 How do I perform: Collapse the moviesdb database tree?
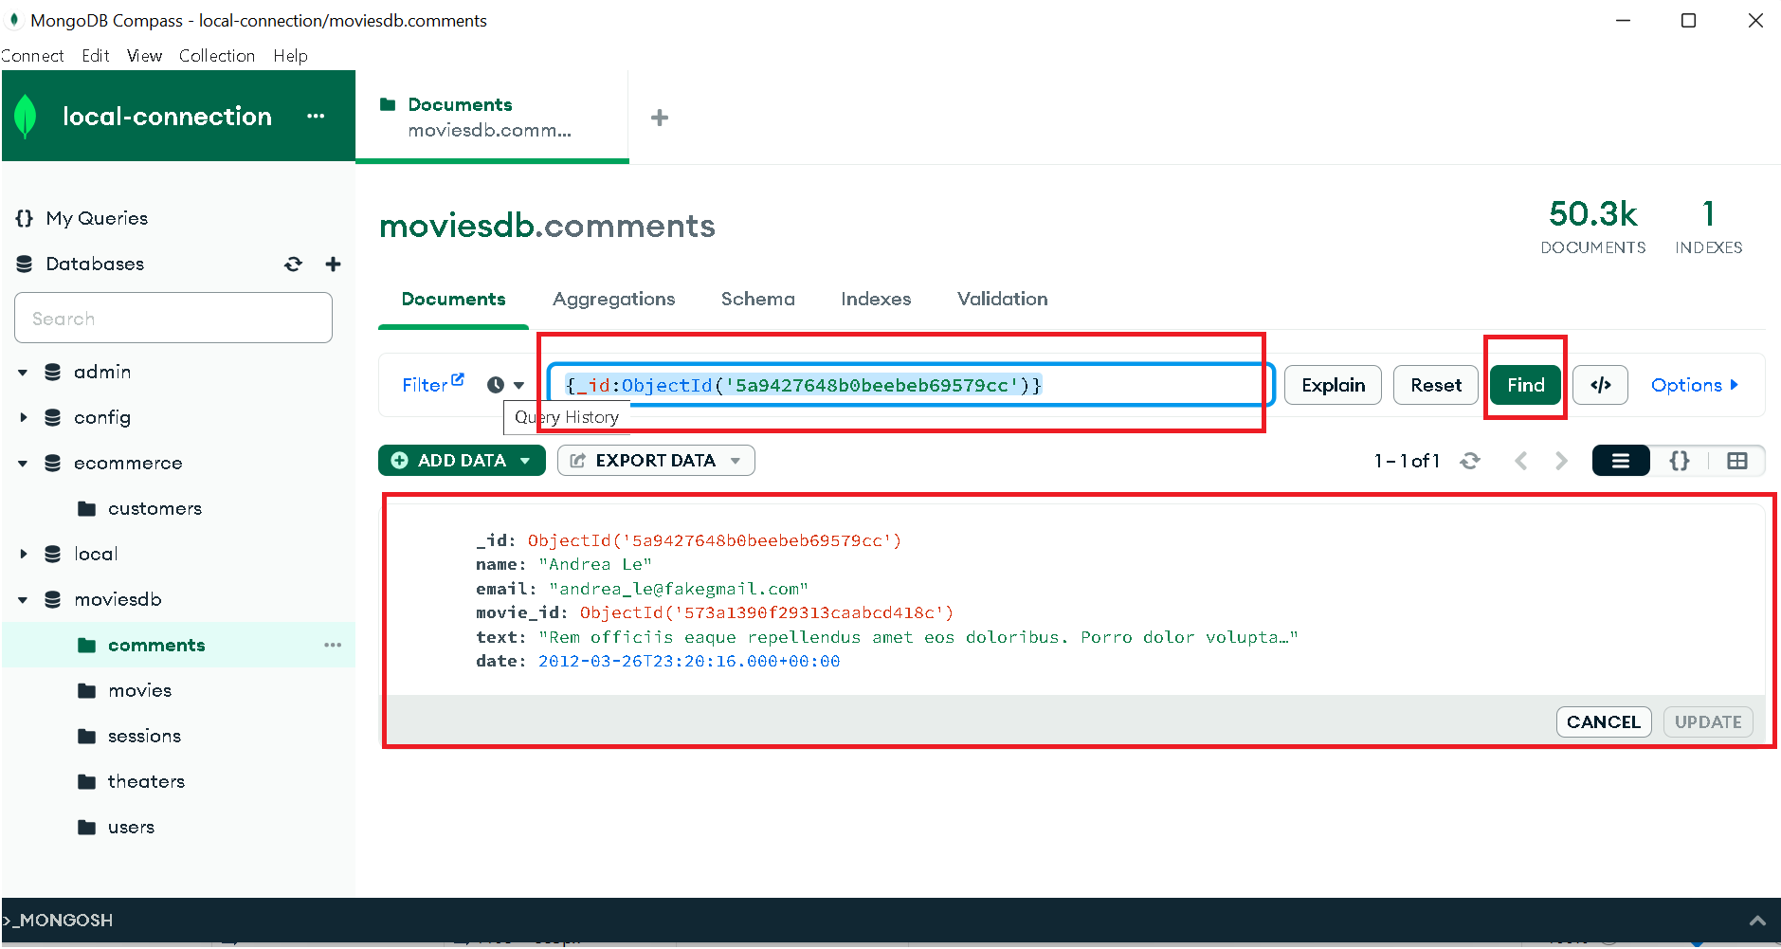pos(23,600)
